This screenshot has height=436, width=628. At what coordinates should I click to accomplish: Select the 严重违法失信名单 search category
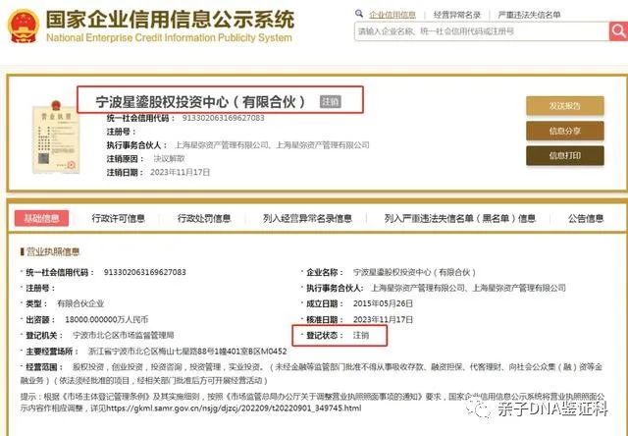point(529,15)
